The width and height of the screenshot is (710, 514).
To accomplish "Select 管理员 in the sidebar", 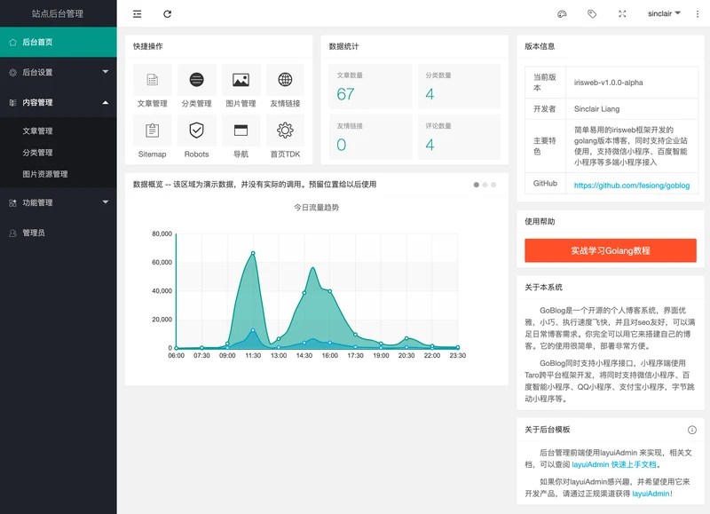I will 34,233.
